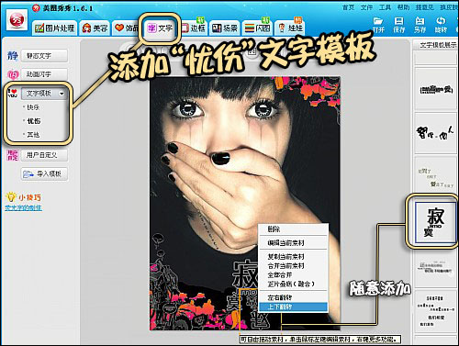Click the 提意见 menu item
The image size is (459, 346).
click(424, 7)
